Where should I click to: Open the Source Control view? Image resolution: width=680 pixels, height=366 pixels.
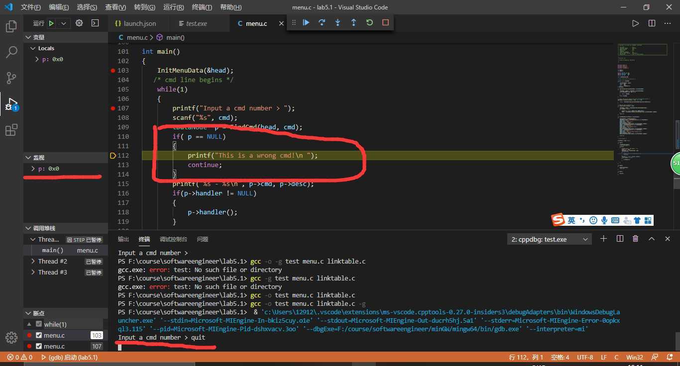coord(11,78)
